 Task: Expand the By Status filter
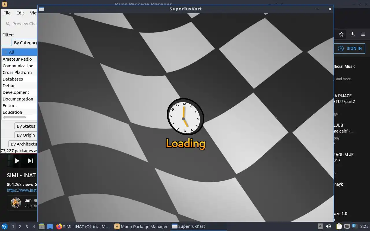(x=26, y=126)
